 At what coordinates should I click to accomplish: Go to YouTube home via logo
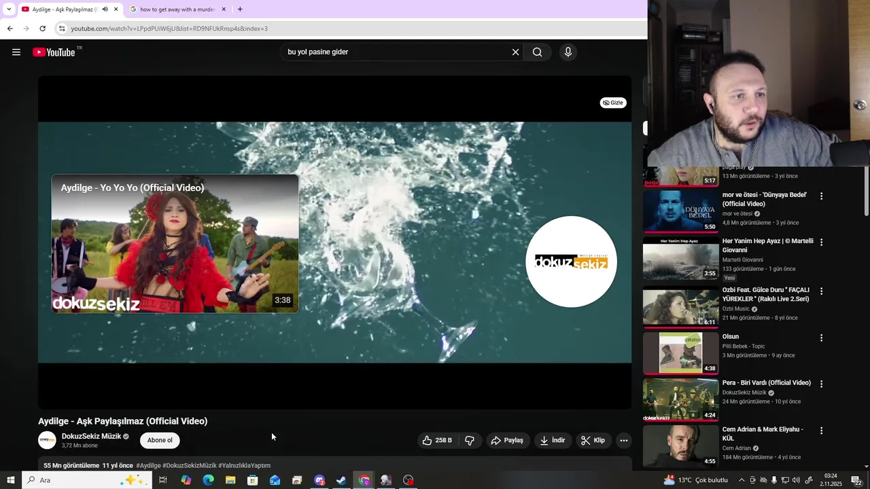54,52
